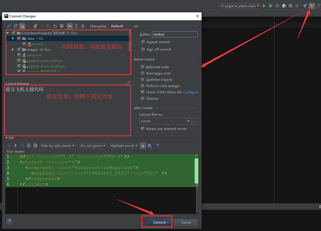Screen dimensions: 321x231
Task: Toggle Show Unversioned Files icon
Action: [22, 26]
